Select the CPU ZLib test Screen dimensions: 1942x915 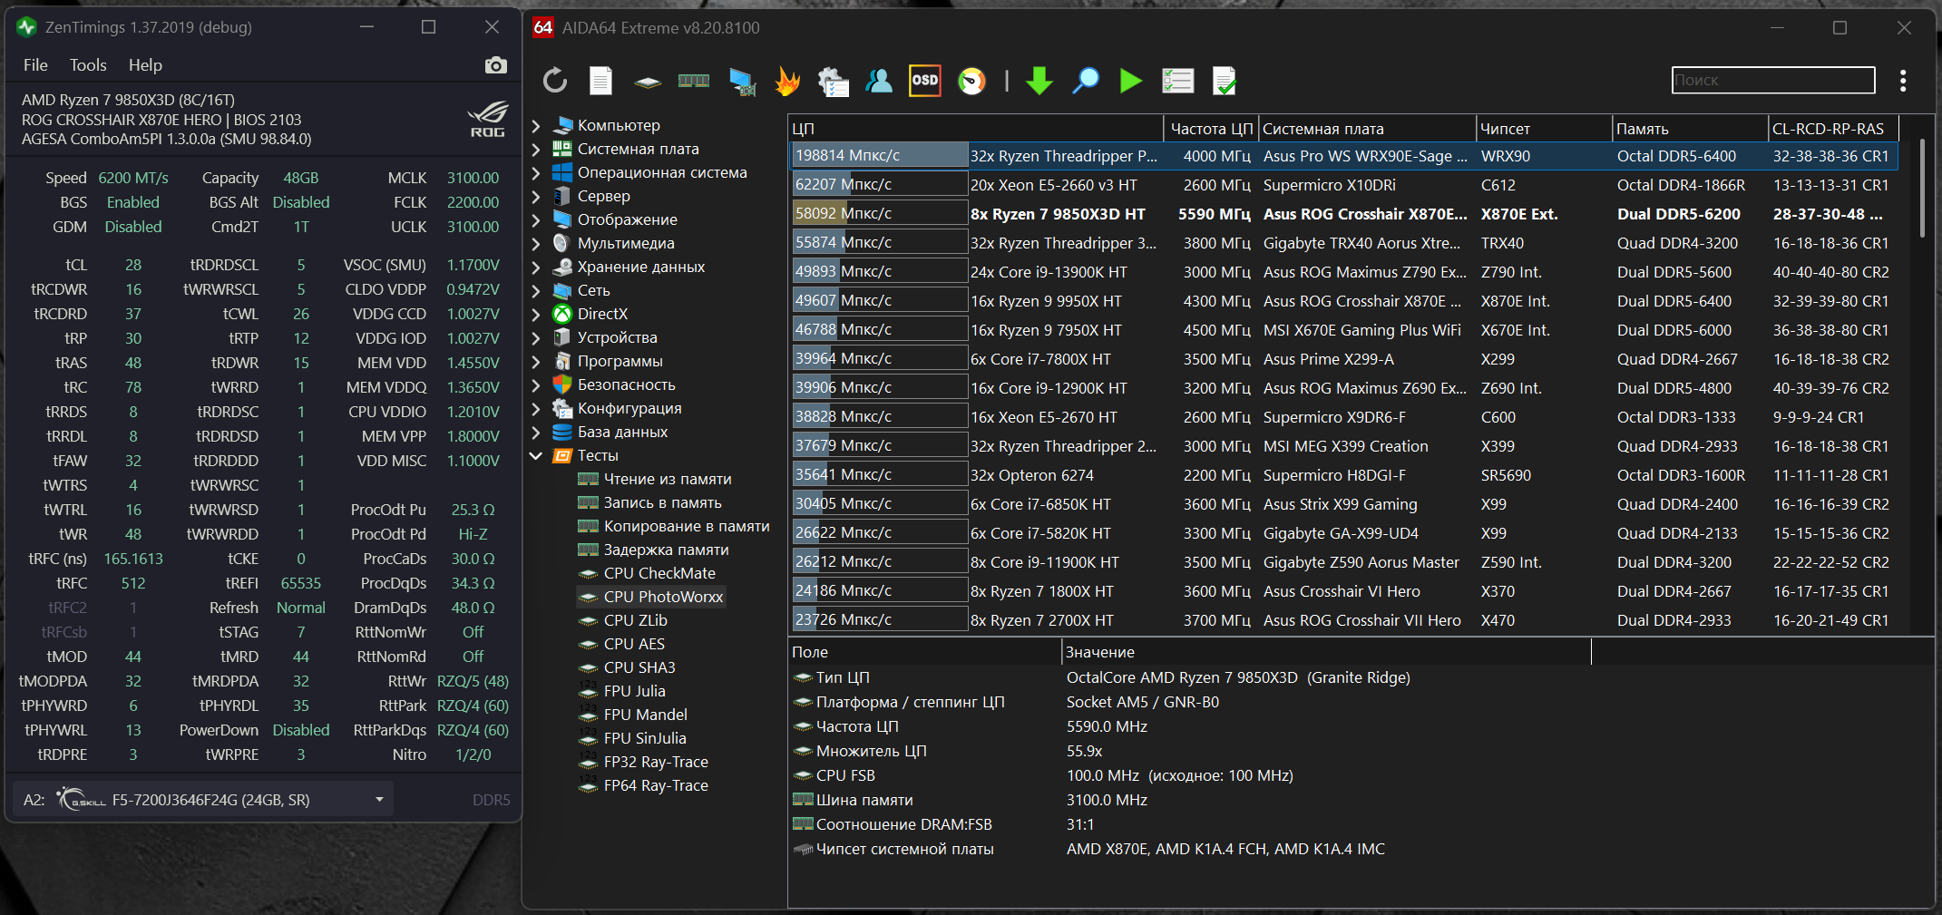(635, 620)
